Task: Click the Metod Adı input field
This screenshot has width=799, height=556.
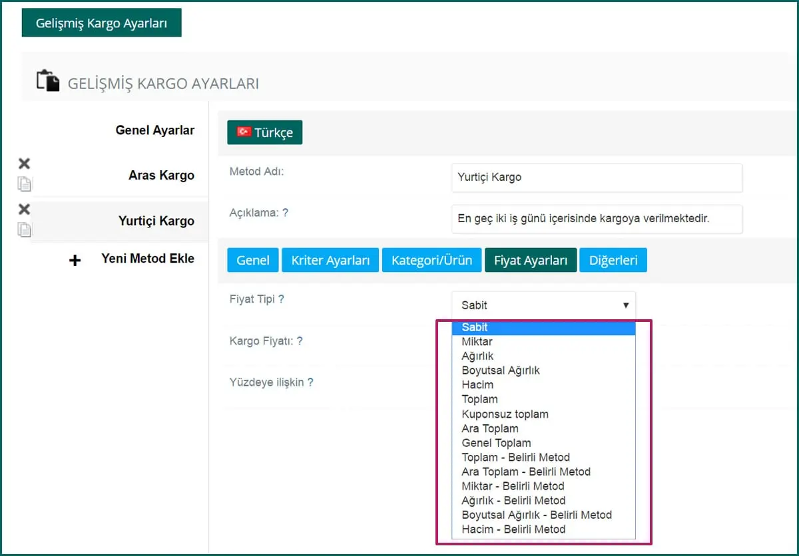Action: [x=596, y=178]
